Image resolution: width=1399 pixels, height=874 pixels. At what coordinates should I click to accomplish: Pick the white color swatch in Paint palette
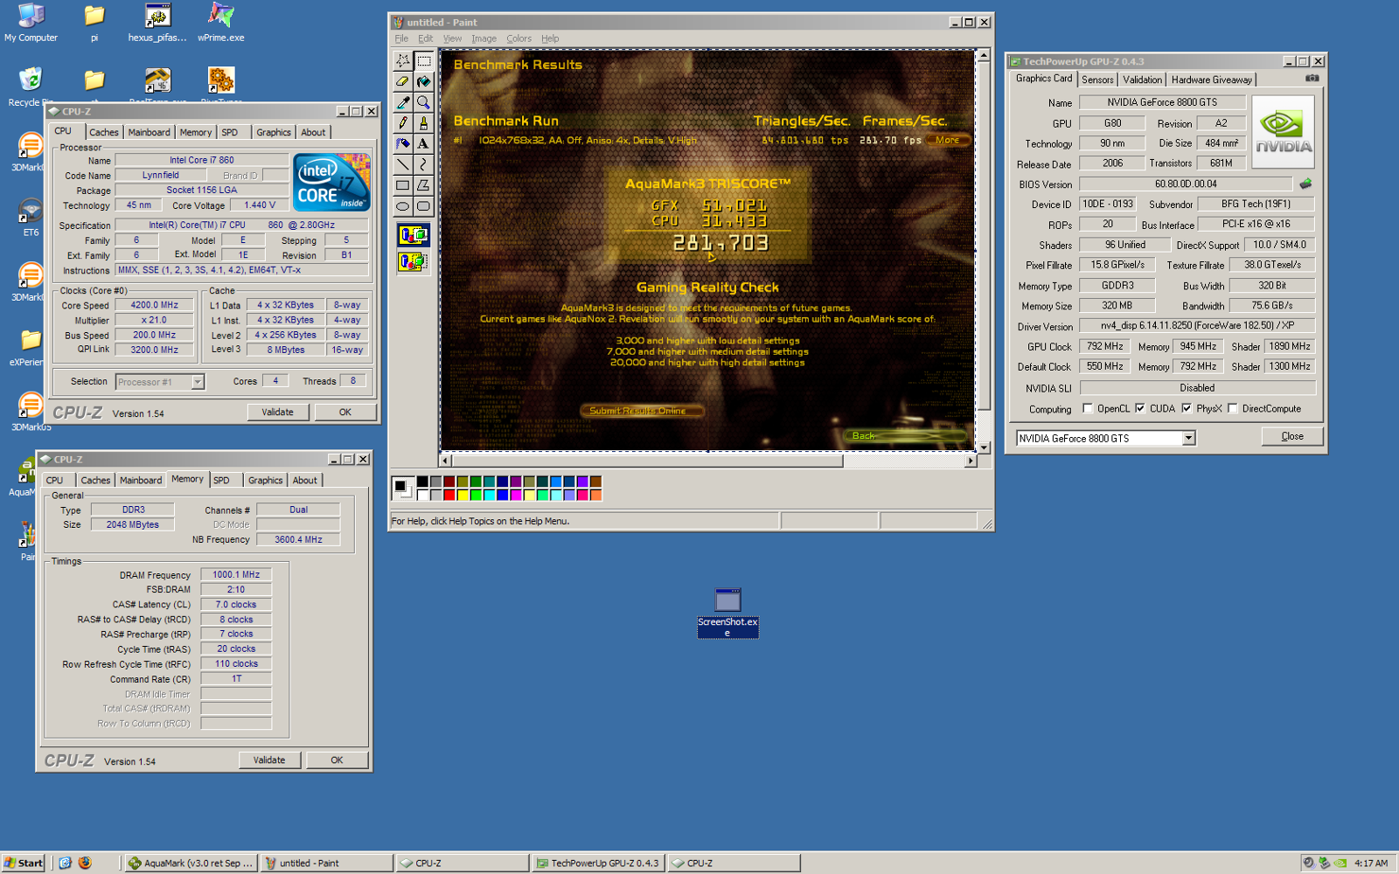click(422, 496)
